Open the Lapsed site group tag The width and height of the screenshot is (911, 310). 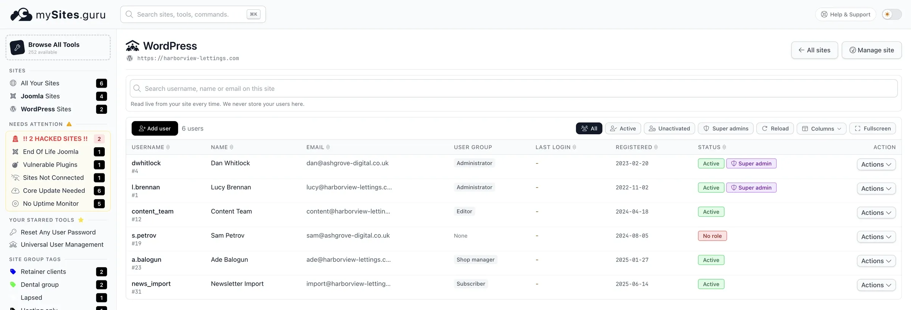[x=58, y=297]
